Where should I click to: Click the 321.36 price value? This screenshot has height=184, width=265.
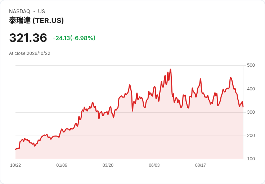pos(28,38)
